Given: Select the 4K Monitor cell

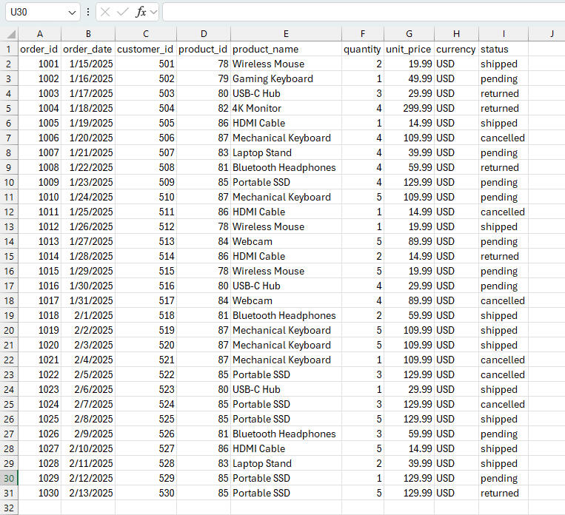Looking at the screenshot, I should tap(286, 108).
